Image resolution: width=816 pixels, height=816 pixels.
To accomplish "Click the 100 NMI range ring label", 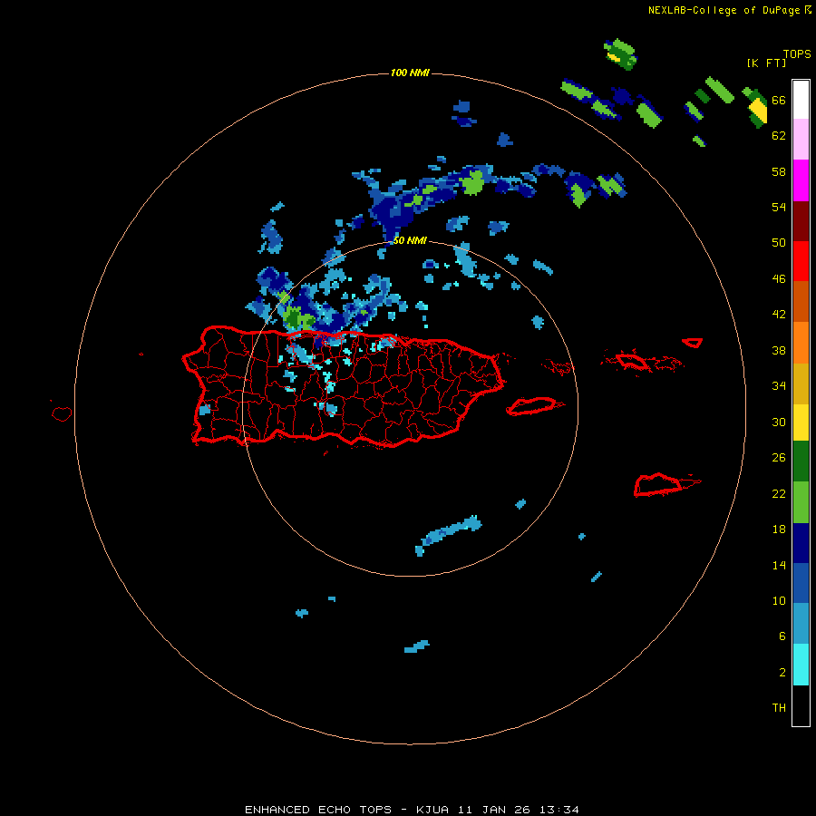I will (x=410, y=73).
